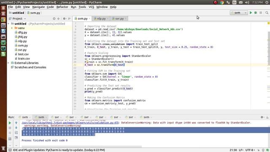Open the Run menu
The height and width of the screenshot is (152, 270).
[x=73, y=7]
